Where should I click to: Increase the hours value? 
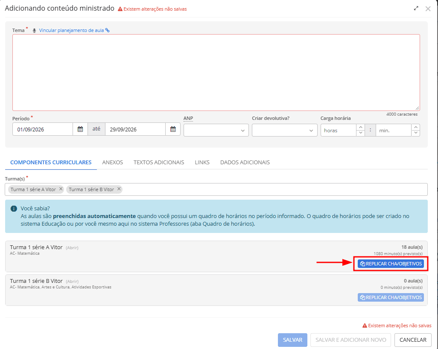pos(361,127)
